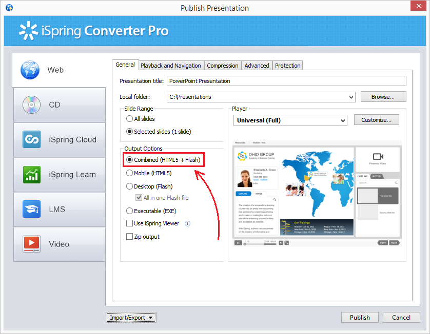Pause playback in the player preview
This screenshot has width=430, height=334.
[x=238, y=243]
